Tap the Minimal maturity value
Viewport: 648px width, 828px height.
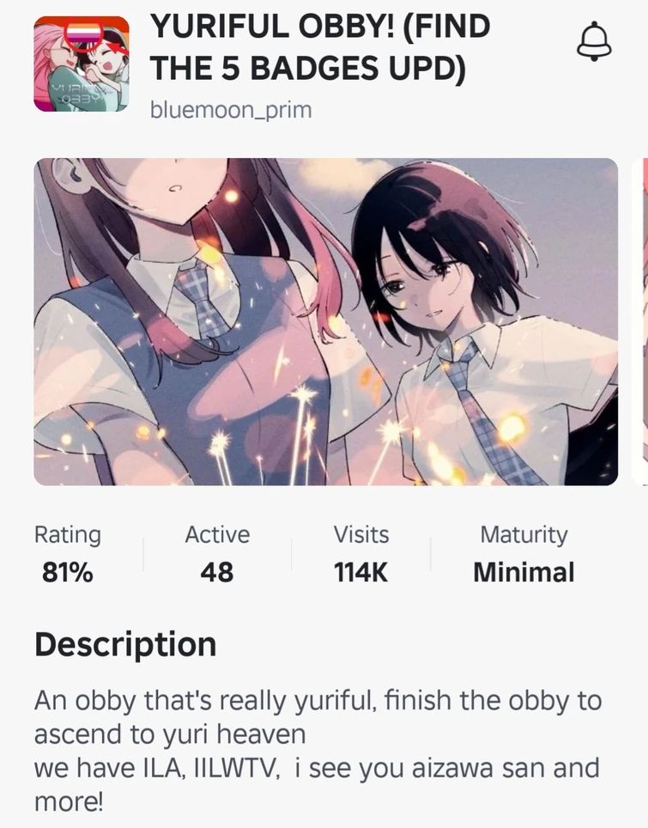524,572
